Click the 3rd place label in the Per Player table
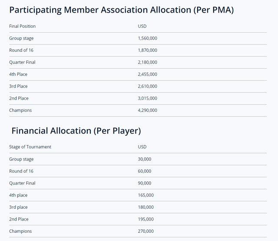 click(18, 207)
